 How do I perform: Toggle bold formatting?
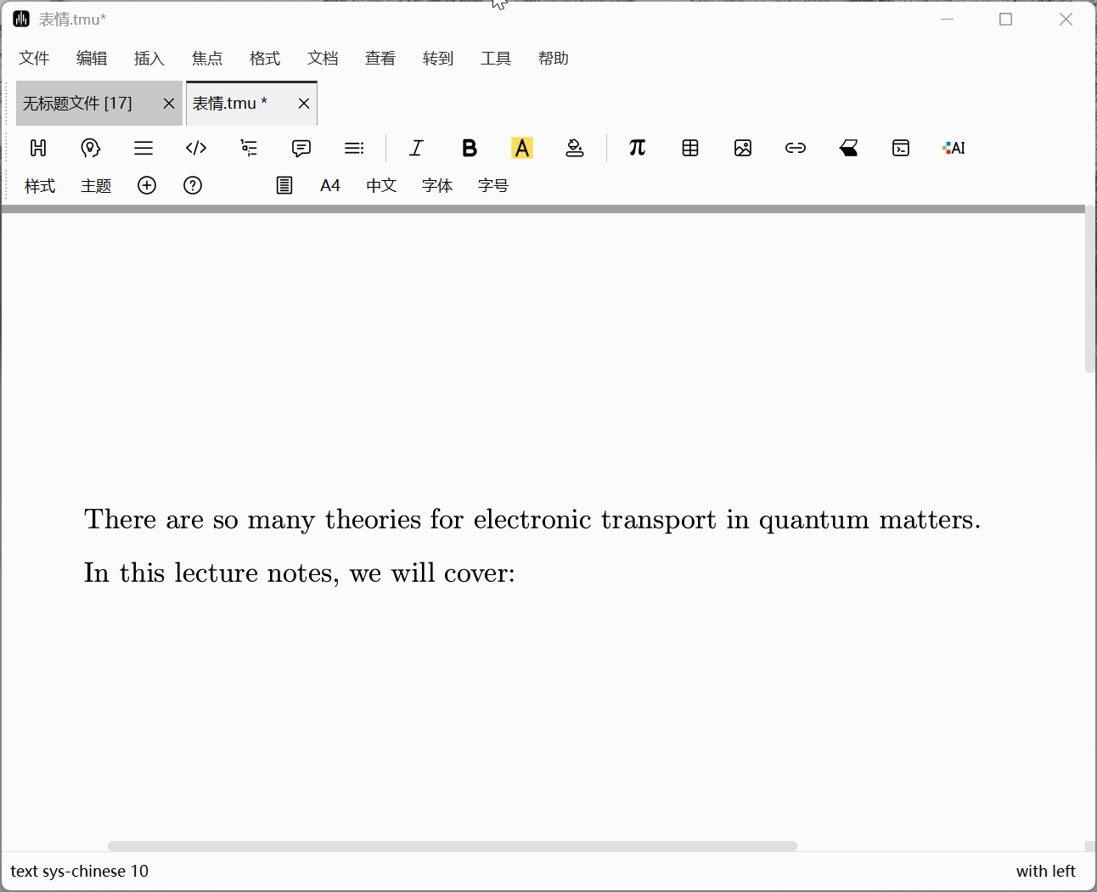point(470,148)
